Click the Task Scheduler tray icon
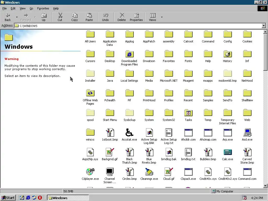268x201 pixels. click(x=244, y=198)
